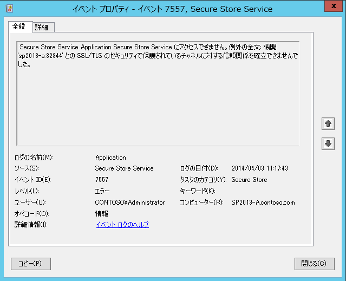Click the Application log name value
Viewport: 346px width, 281px height.
point(110,158)
